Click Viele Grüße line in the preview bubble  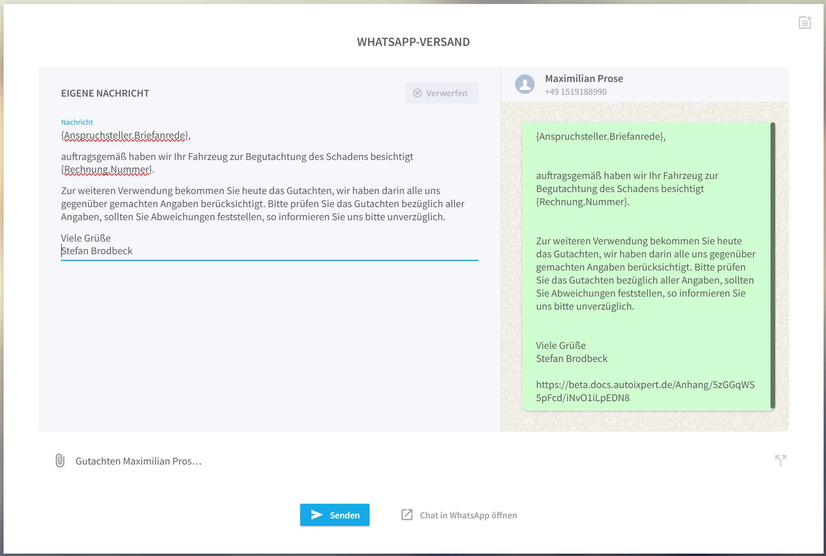pos(561,345)
